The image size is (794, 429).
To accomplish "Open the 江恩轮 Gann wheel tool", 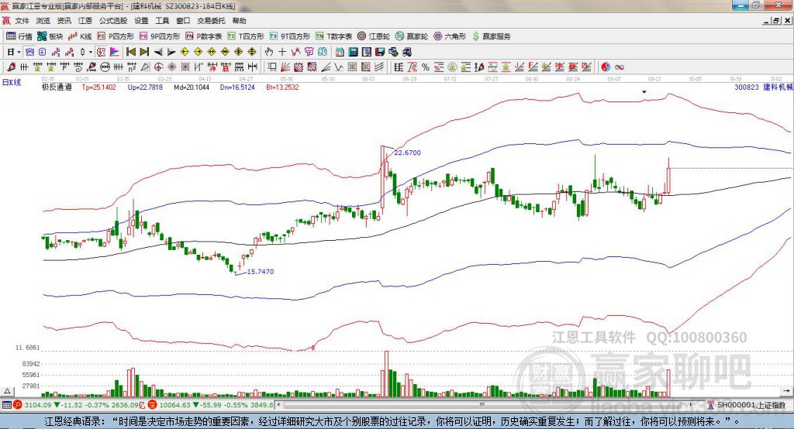I will pyautogui.click(x=374, y=36).
